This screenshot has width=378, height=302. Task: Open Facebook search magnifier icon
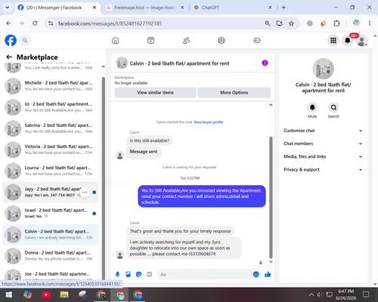tap(25, 40)
